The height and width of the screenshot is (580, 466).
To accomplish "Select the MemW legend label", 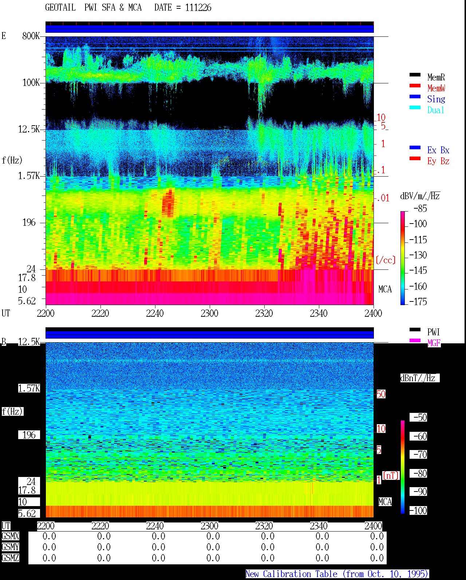I will pyautogui.click(x=436, y=88).
